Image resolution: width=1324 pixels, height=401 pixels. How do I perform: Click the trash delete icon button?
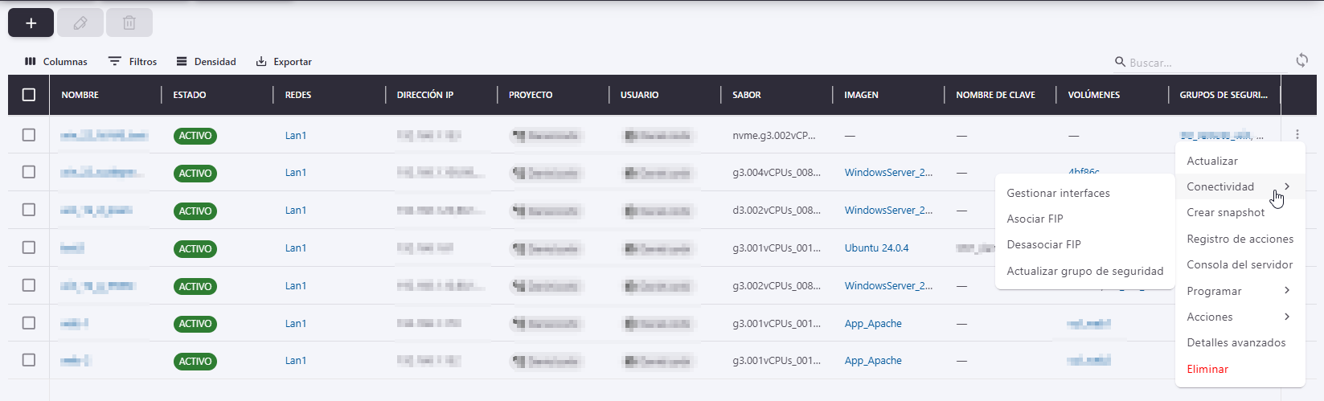click(129, 23)
